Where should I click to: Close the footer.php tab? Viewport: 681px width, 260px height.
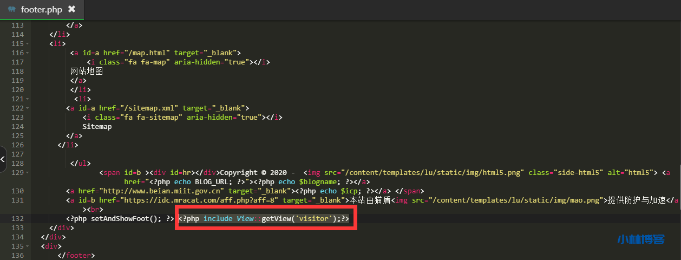[71, 9]
